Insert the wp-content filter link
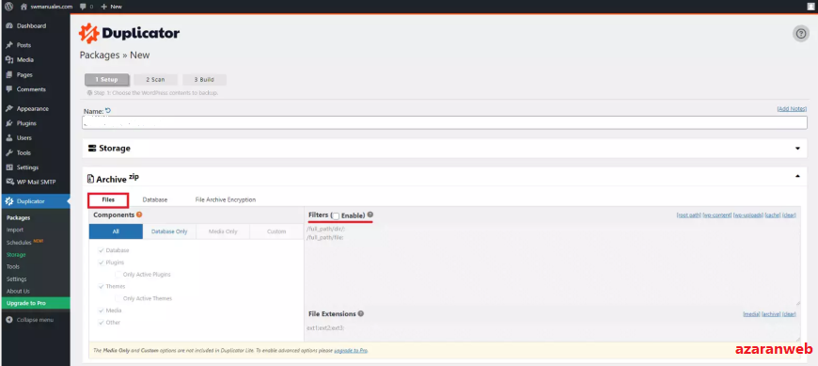The image size is (818, 366). (x=716, y=215)
